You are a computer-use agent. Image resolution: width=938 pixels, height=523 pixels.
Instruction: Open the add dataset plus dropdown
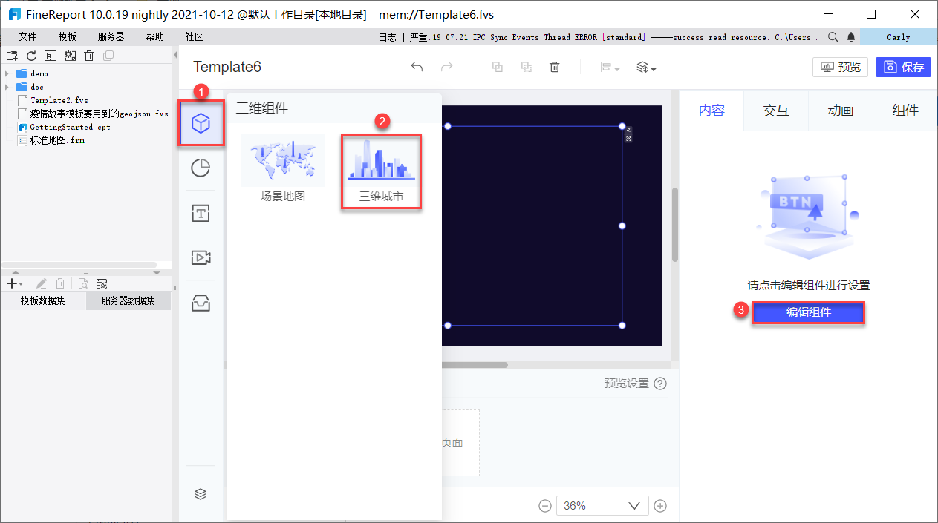tap(14, 283)
